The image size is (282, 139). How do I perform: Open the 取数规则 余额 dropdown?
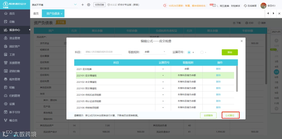(x=155, y=52)
